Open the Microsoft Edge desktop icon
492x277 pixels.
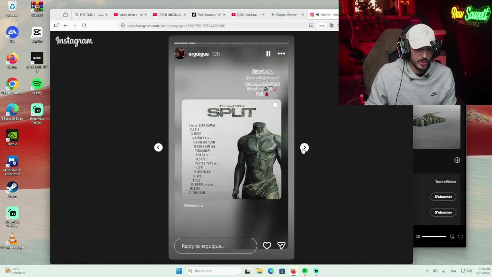12,112
